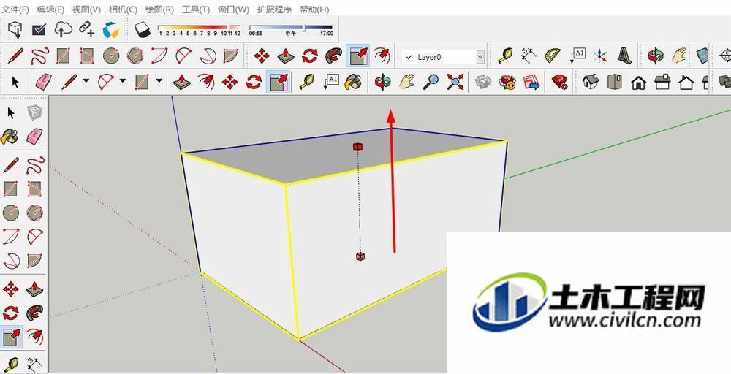Open the 文件(F) menu

click(15, 9)
